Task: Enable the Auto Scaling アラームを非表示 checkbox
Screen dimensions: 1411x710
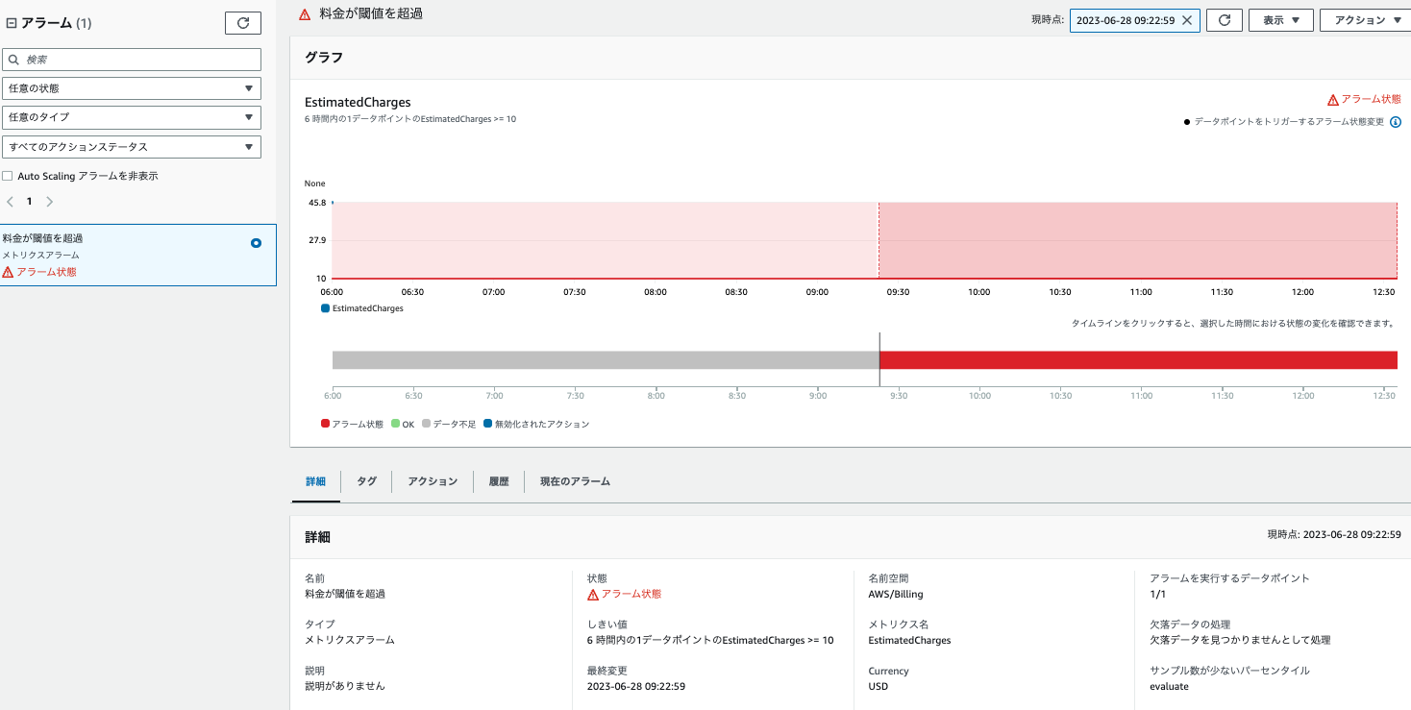Action: (x=7, y=175)
